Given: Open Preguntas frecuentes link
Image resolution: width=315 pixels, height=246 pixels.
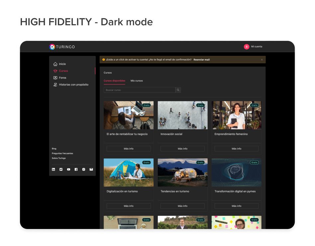Looking at the screenshot, I should 62,154.
